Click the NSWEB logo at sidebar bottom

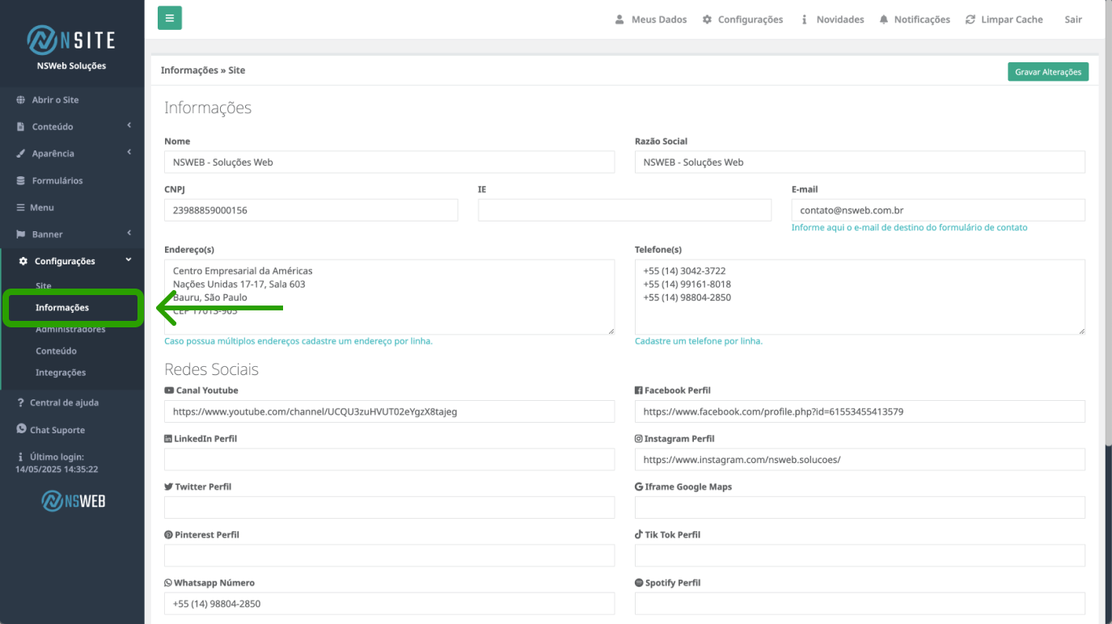pyautogui.click(x=73, y=501)
